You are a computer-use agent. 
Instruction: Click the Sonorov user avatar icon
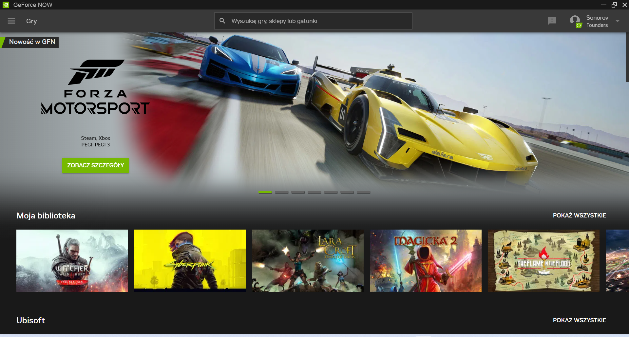pos(575,21)
